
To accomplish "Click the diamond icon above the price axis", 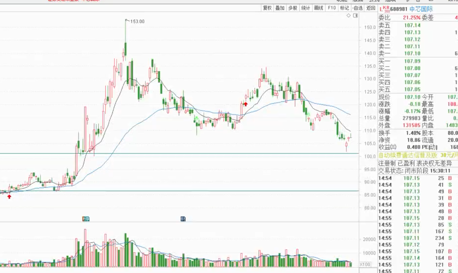I will [348, 16].
